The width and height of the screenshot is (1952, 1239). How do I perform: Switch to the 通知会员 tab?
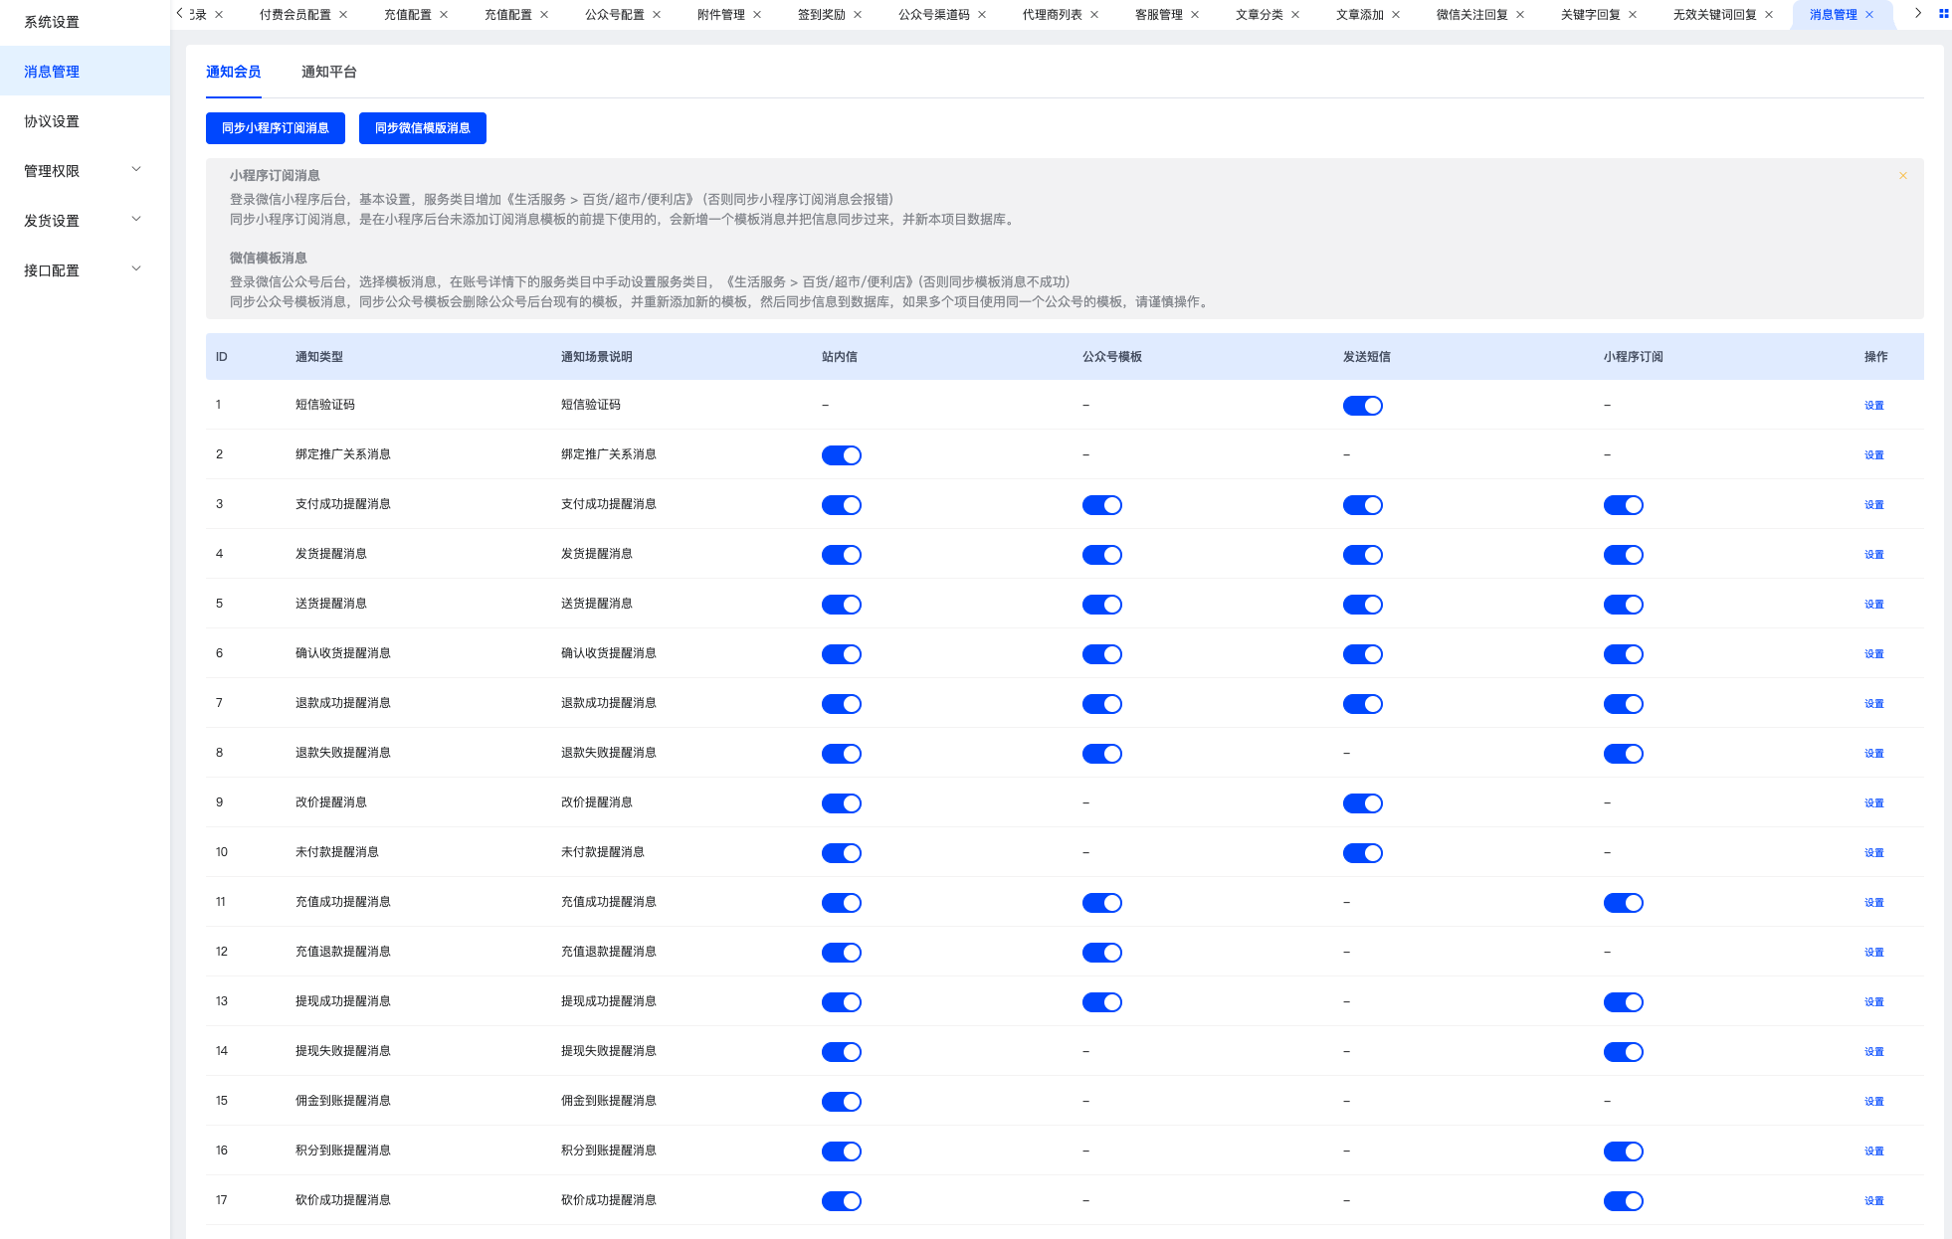coord(234,72)
